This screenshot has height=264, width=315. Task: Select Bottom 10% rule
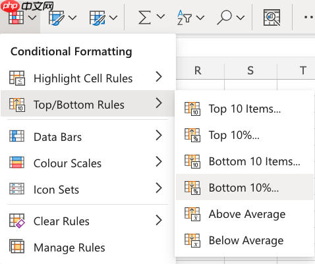click(x=244, y=187)
